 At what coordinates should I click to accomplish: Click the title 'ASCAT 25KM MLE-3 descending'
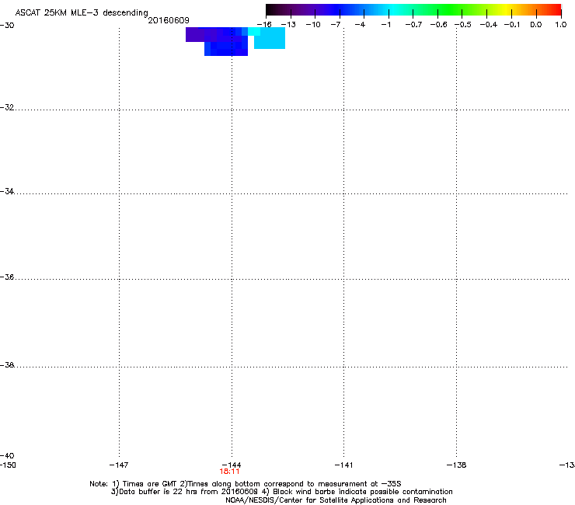coord(82,13)
